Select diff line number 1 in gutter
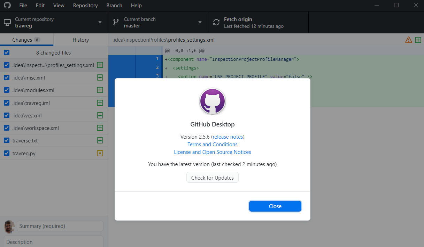424x247 pixels. pyautogui.click(x=149, y=59)
